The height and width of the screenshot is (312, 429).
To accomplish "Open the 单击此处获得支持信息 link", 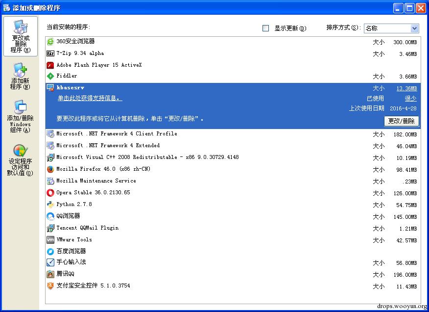I will 90,98.
